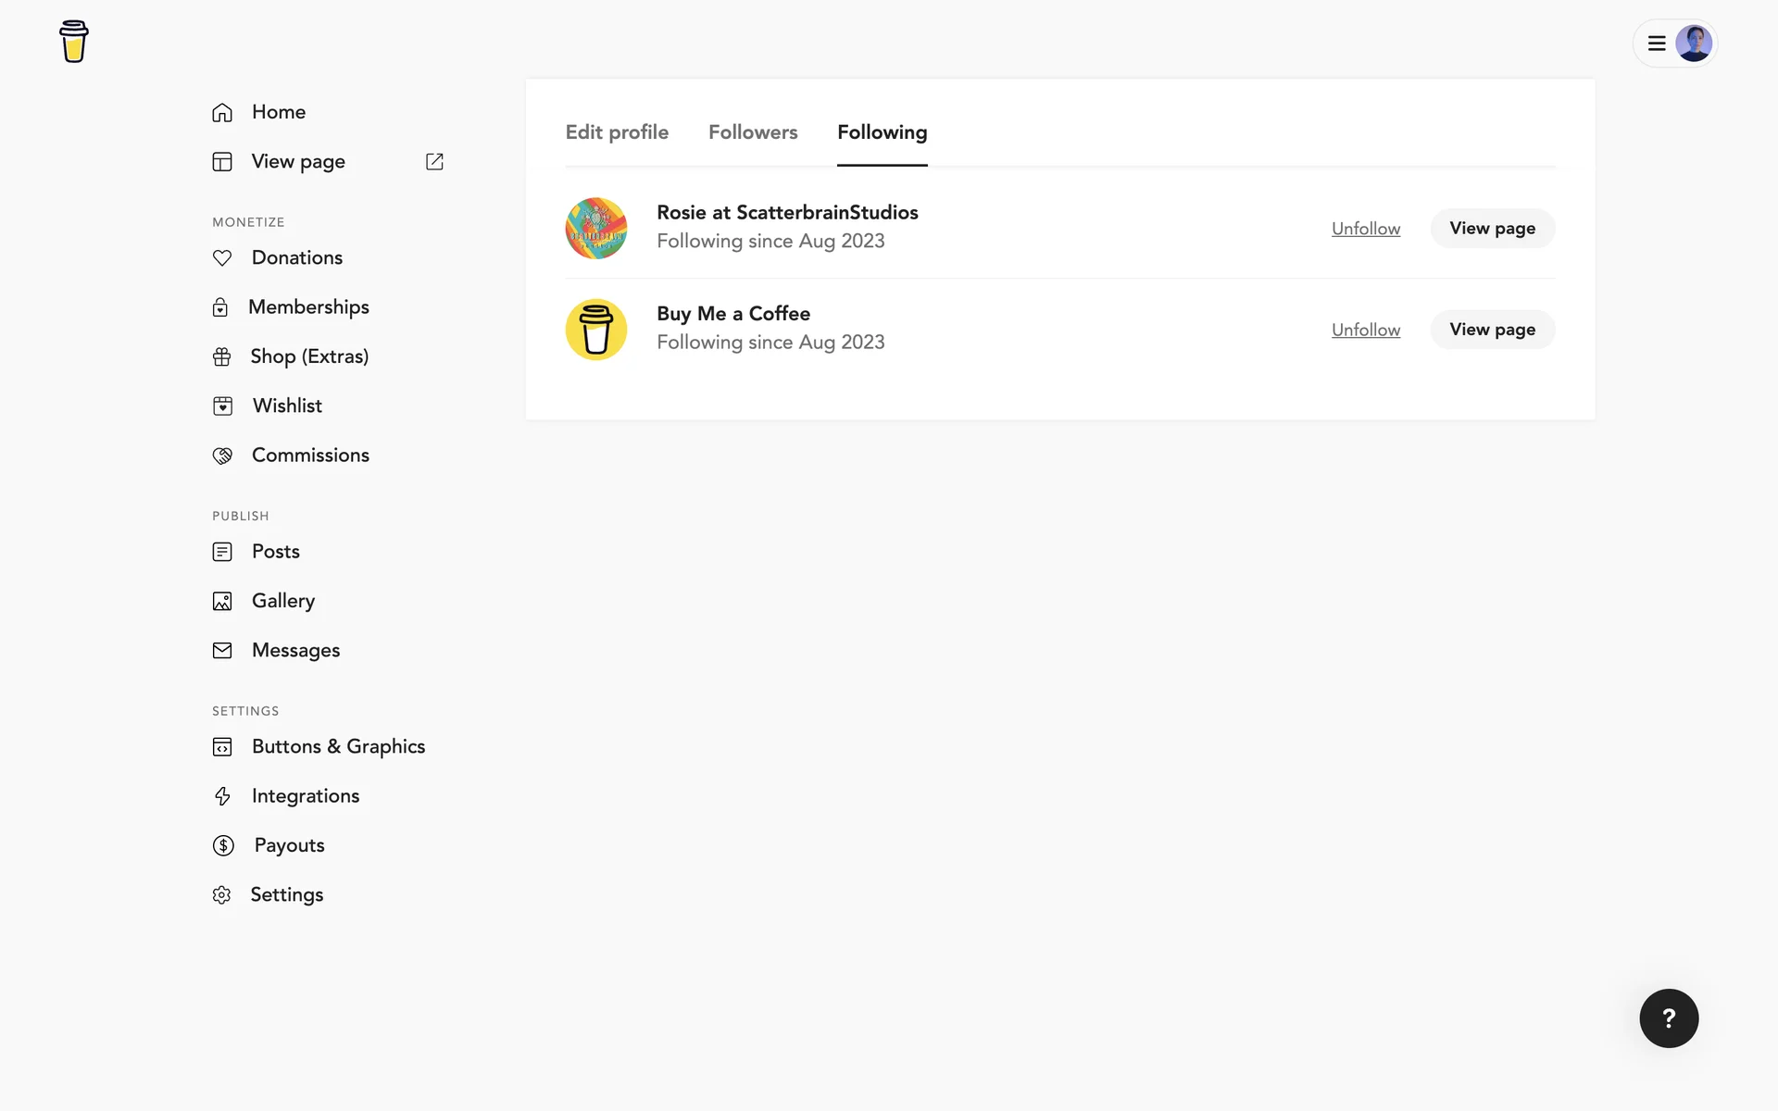
Task: Click the Buy Me a Coffee logo
Action: [73, 42]
